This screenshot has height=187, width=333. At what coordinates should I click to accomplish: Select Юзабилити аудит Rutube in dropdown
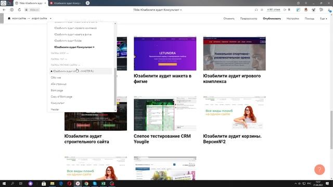[68, 41]
